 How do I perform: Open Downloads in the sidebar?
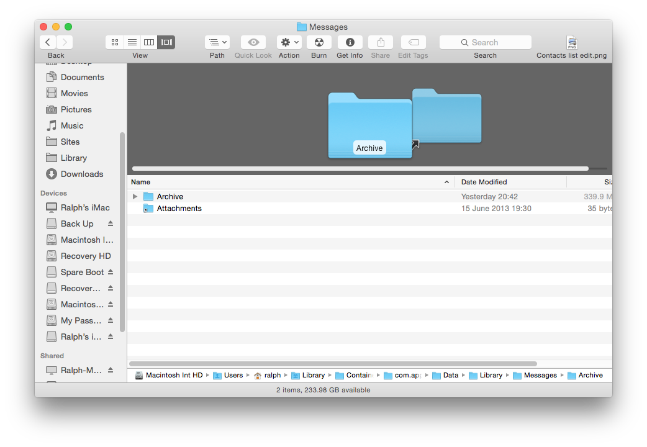(x=82, y=174)
